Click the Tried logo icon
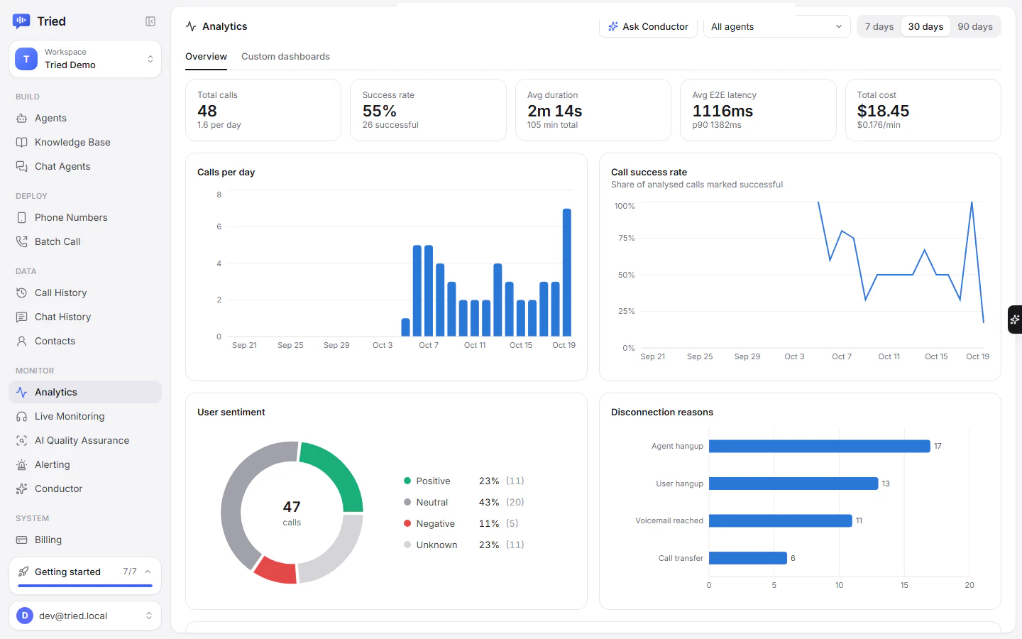This screenshot has height=639, width=1022. coord(21,21)
